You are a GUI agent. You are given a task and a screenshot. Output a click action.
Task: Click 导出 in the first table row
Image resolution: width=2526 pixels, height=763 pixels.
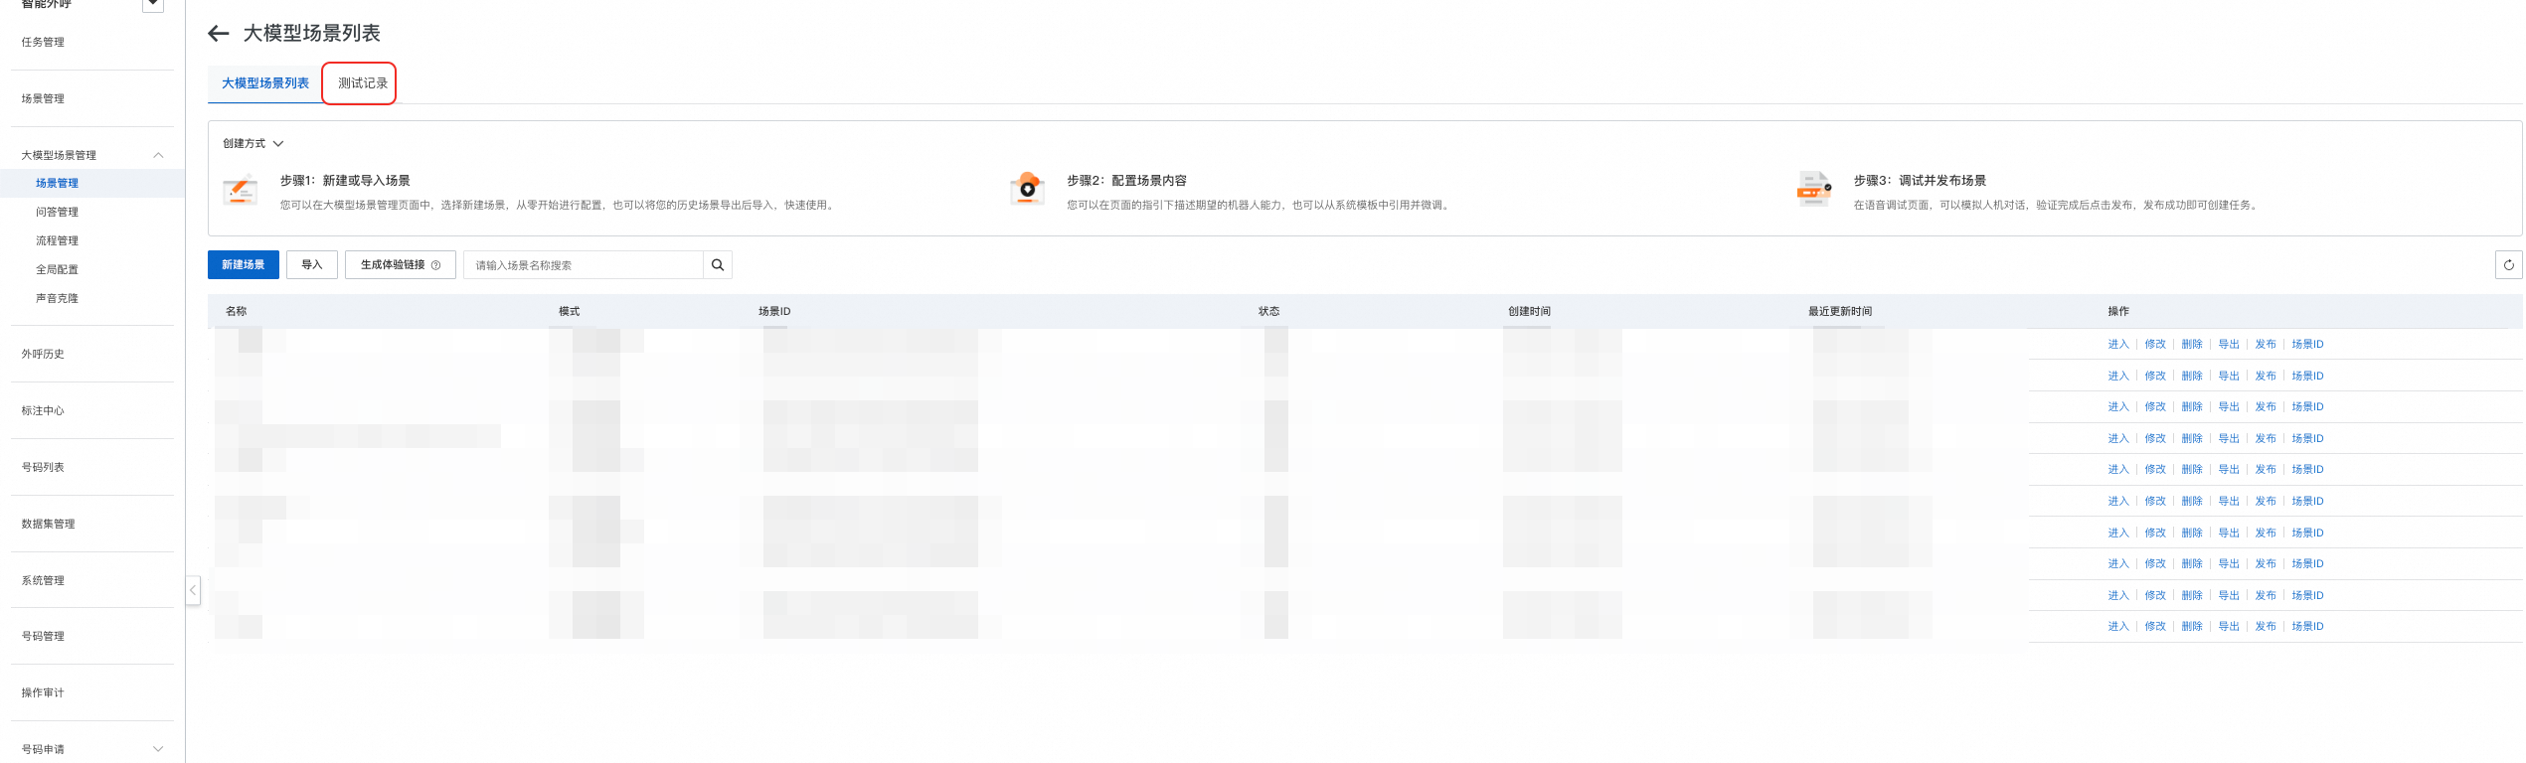click(2229, 345)
